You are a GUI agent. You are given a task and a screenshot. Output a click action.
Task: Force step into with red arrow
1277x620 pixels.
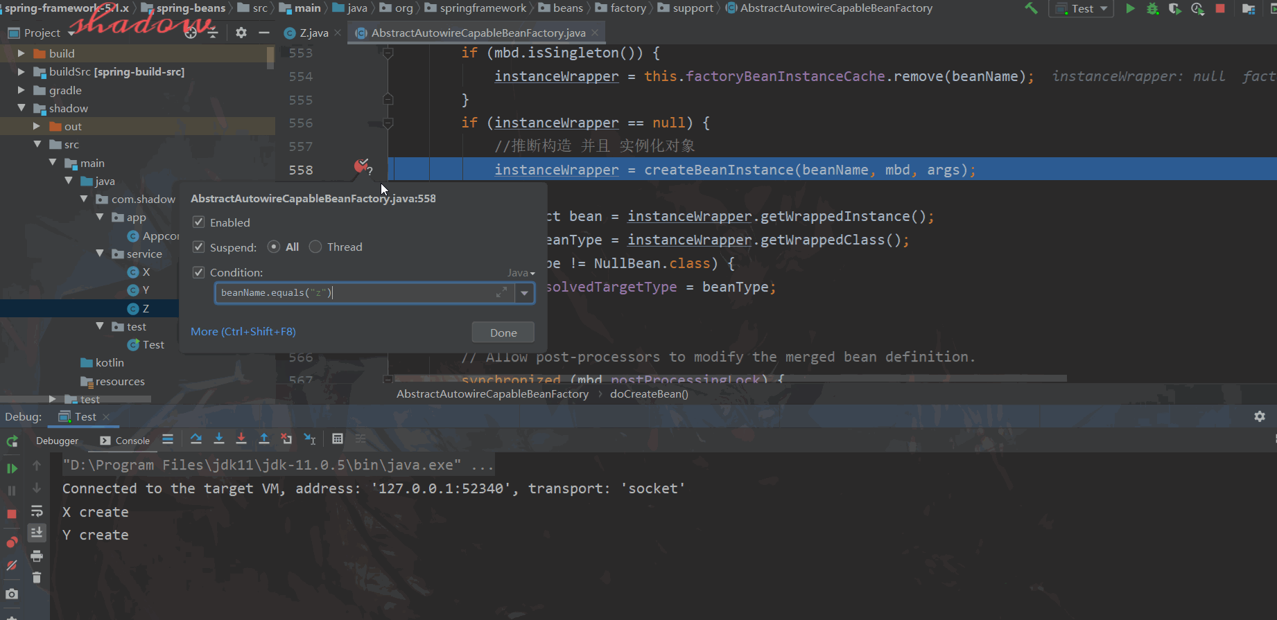[x=241, y=439]
